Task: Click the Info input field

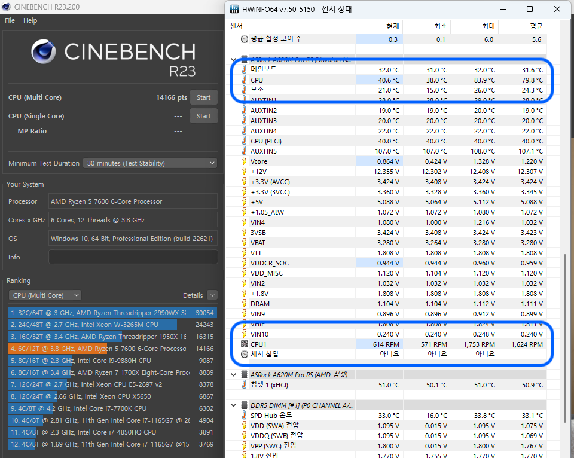Action: point(133,257)
